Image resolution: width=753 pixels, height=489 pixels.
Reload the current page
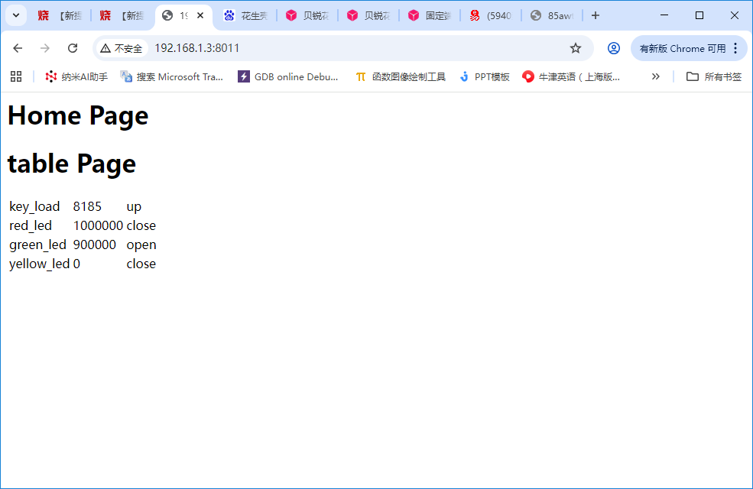73,48
